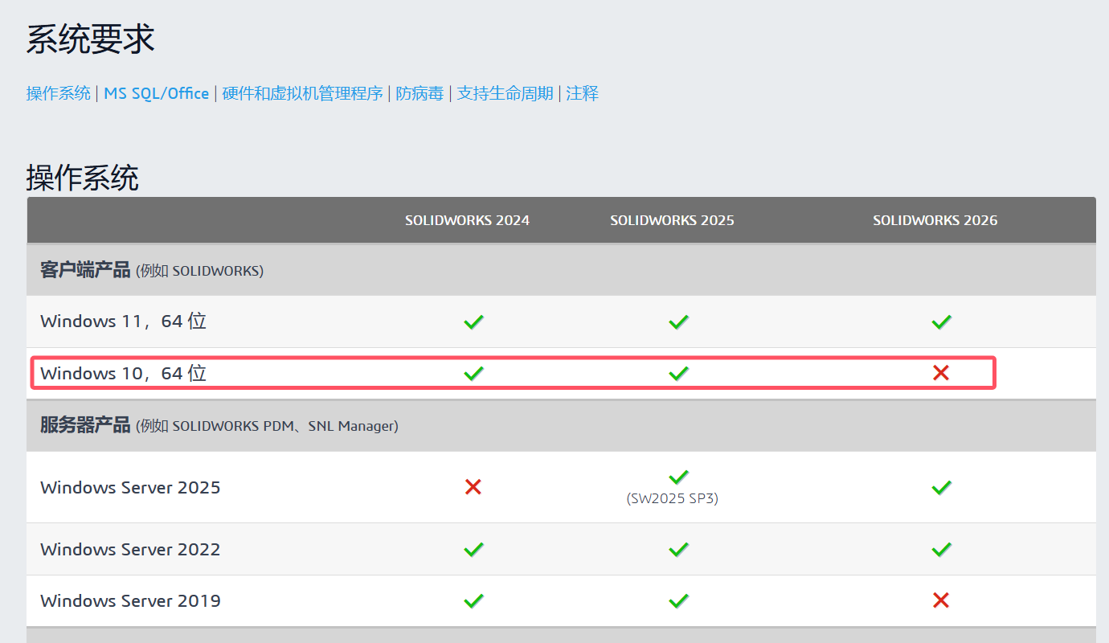Click the large 操作系统 section heading above the table
The width and height of the screenshot is (1109, 643).
[x=82, y=178]
